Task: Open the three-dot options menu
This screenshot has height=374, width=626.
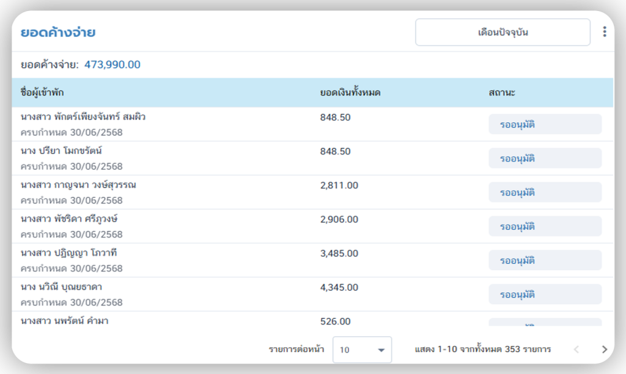Action: (604, 32)
